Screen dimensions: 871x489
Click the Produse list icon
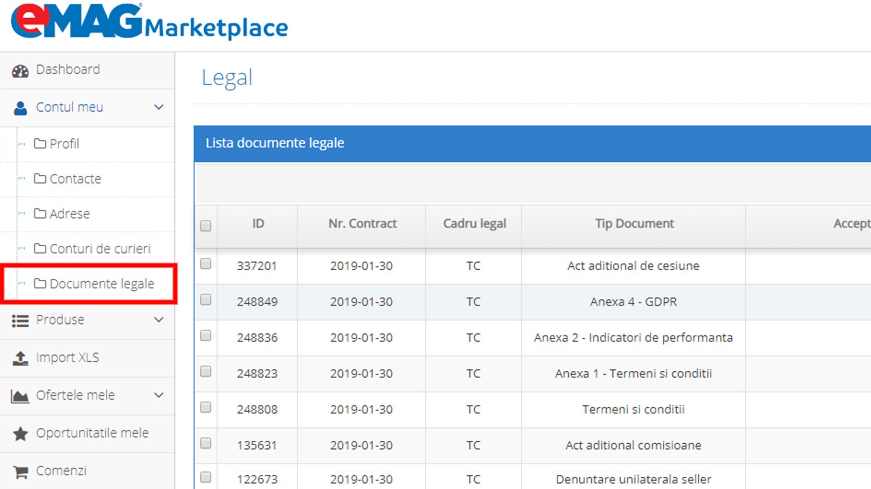click(x=20, y=320)
